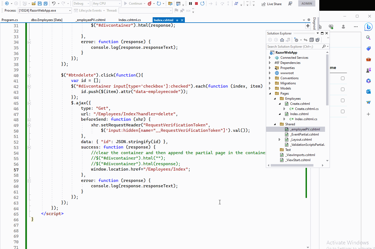The height and width of the screenshot is (249, 375).
Task: Click the Collapse All icon in Solution Explorer
Action: click(x=312, y=40)
